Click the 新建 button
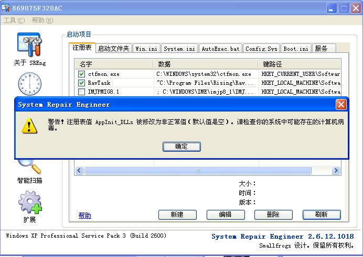This screenshot has width=363, height=257. click(177, 215)
